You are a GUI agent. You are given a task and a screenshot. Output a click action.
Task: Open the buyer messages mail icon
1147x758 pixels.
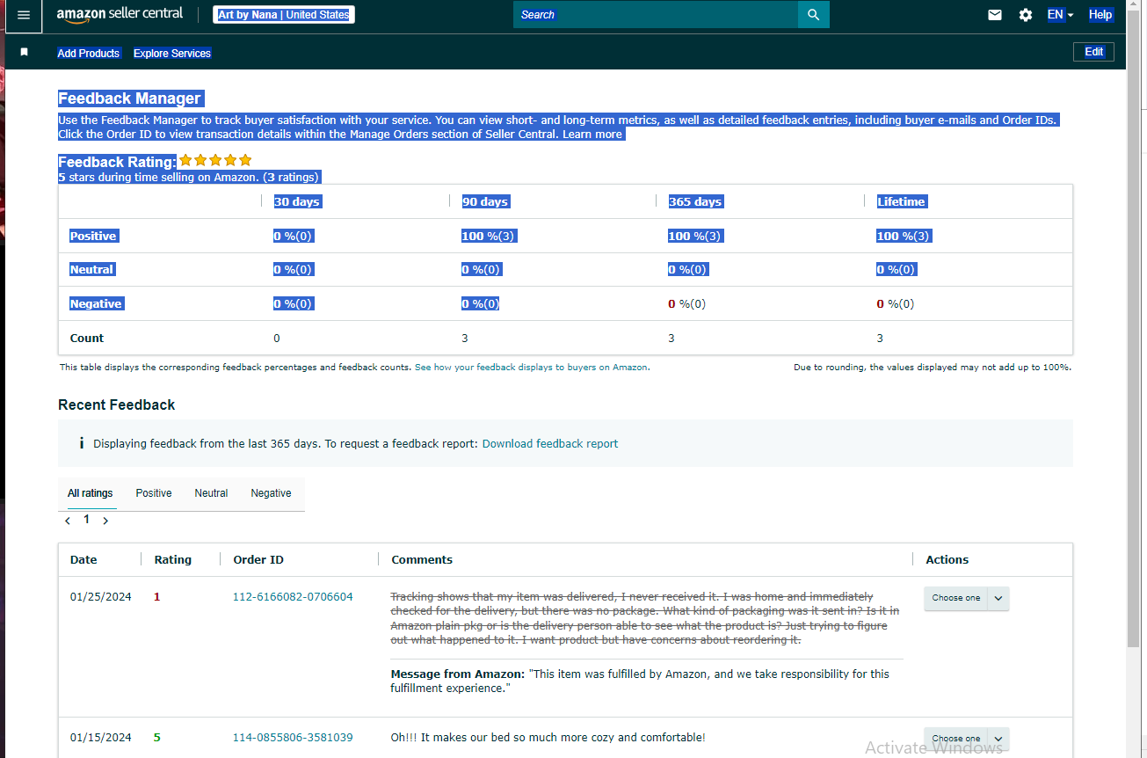[x=995, y=15]
